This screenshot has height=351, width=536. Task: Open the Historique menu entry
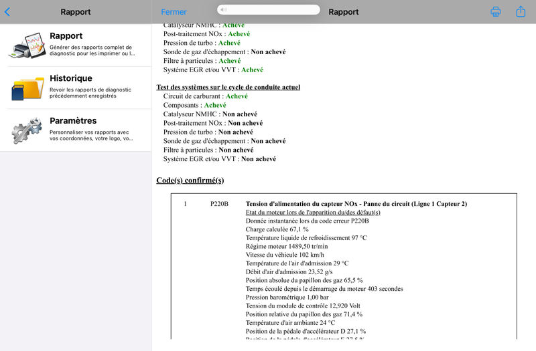pos(76,88)
